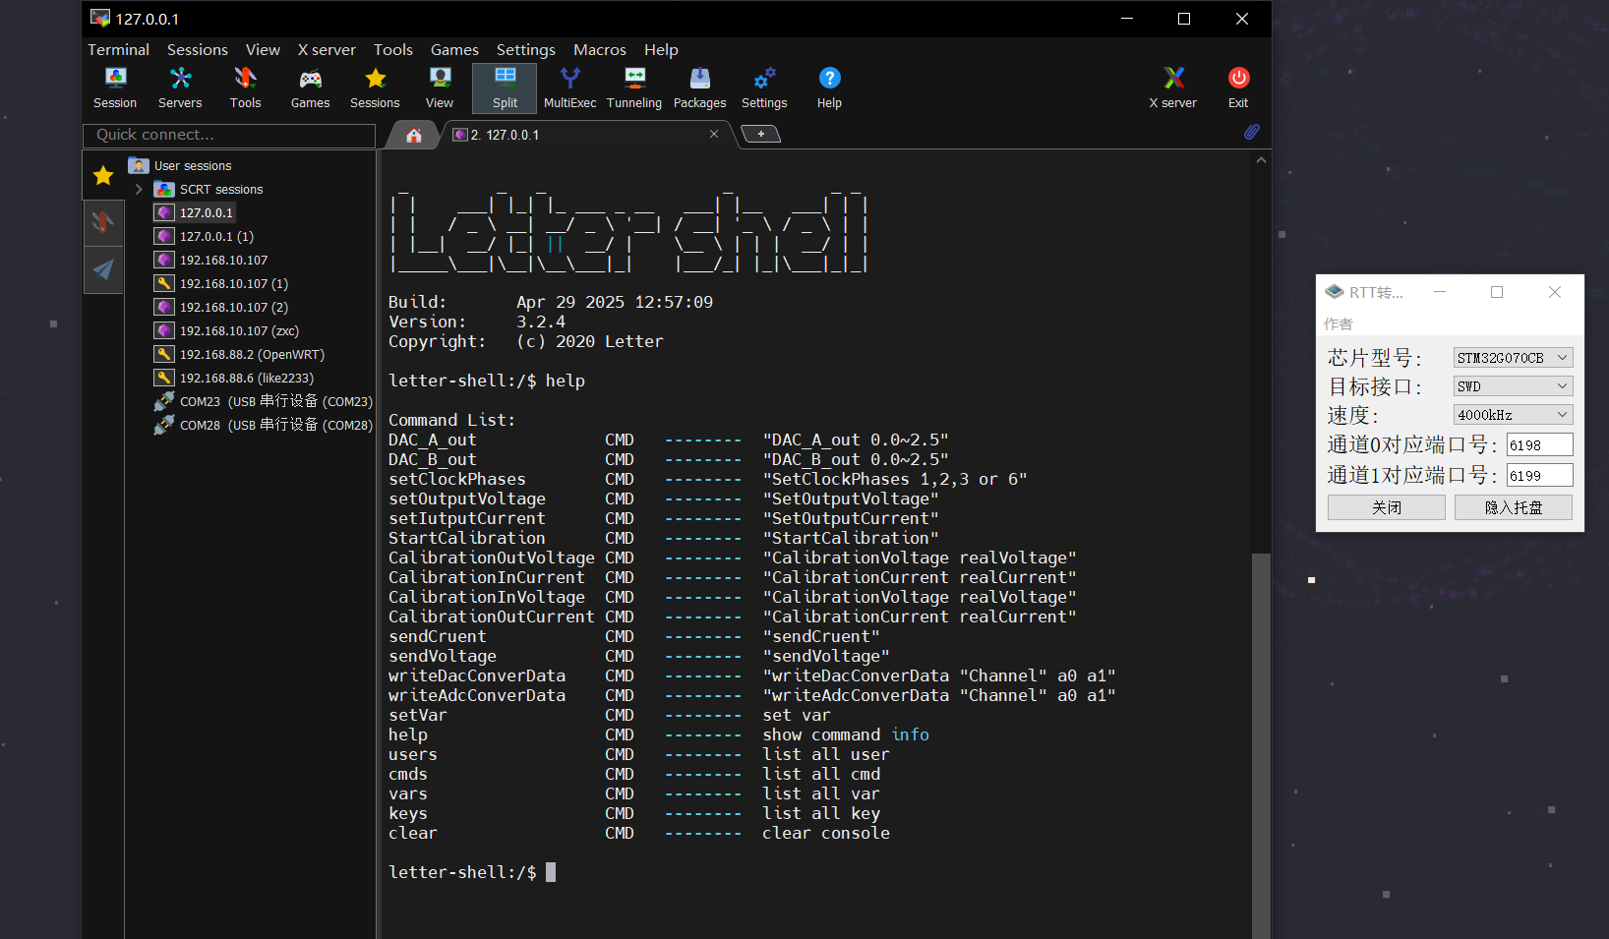This screenshot has height=939, width=1609.
Task: Open the Macros menu
Action: 600,49
